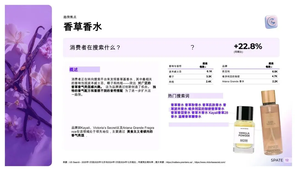Click the 凯亚利 brand row
This screenshot has height=171, width=297.
click(250, 71)
